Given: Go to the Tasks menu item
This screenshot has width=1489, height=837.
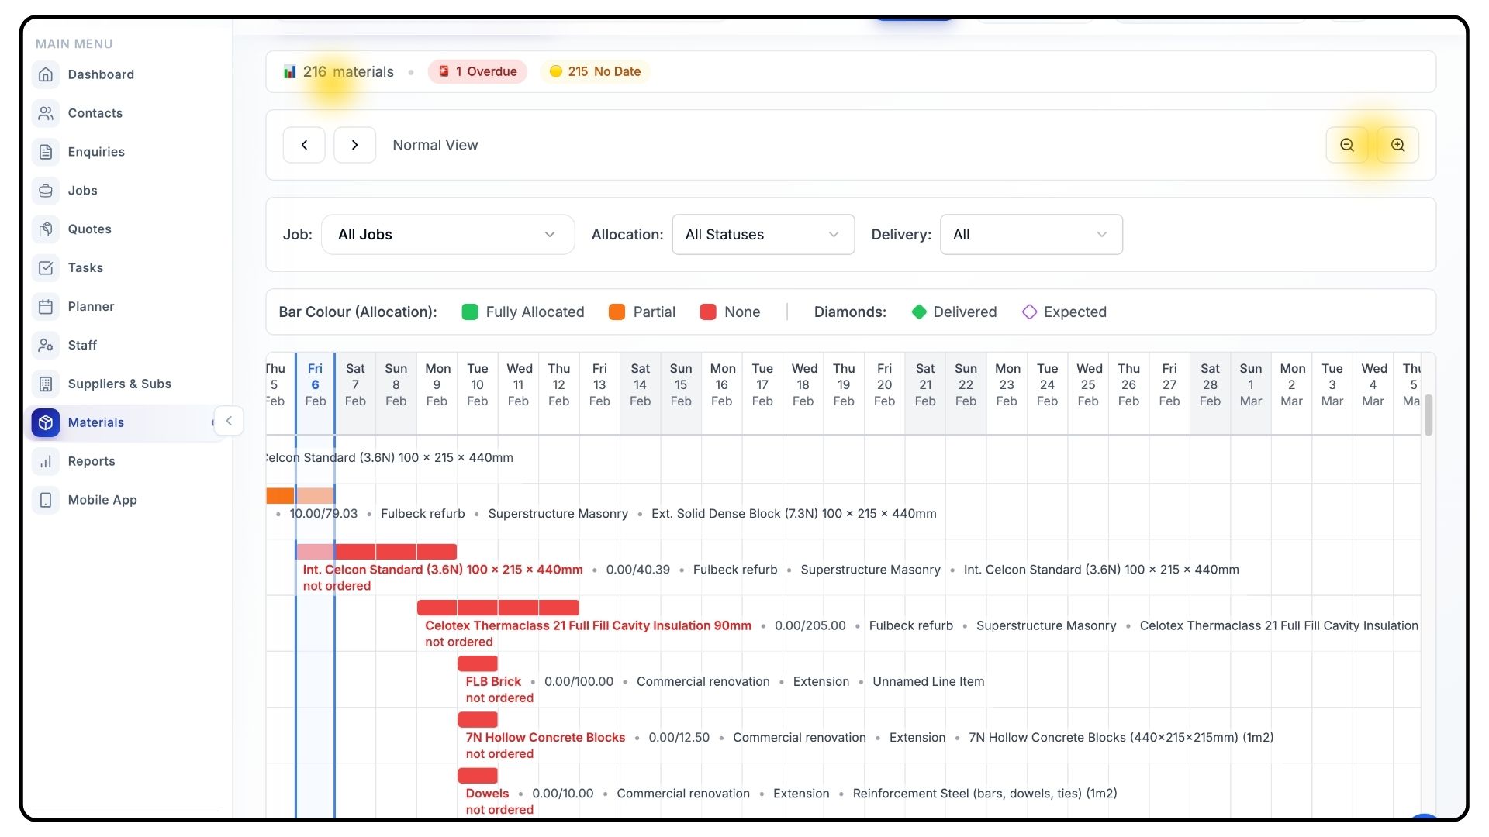Looking at the screenshot, I should [85, 268].
